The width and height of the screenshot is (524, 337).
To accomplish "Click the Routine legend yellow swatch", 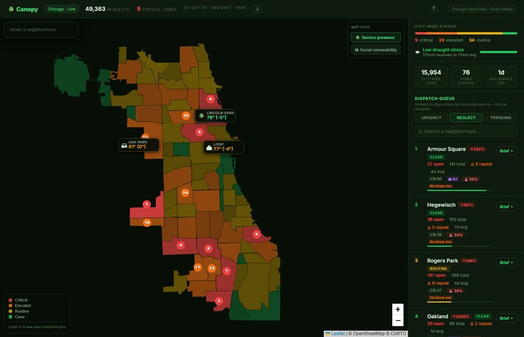I will 10,311.
